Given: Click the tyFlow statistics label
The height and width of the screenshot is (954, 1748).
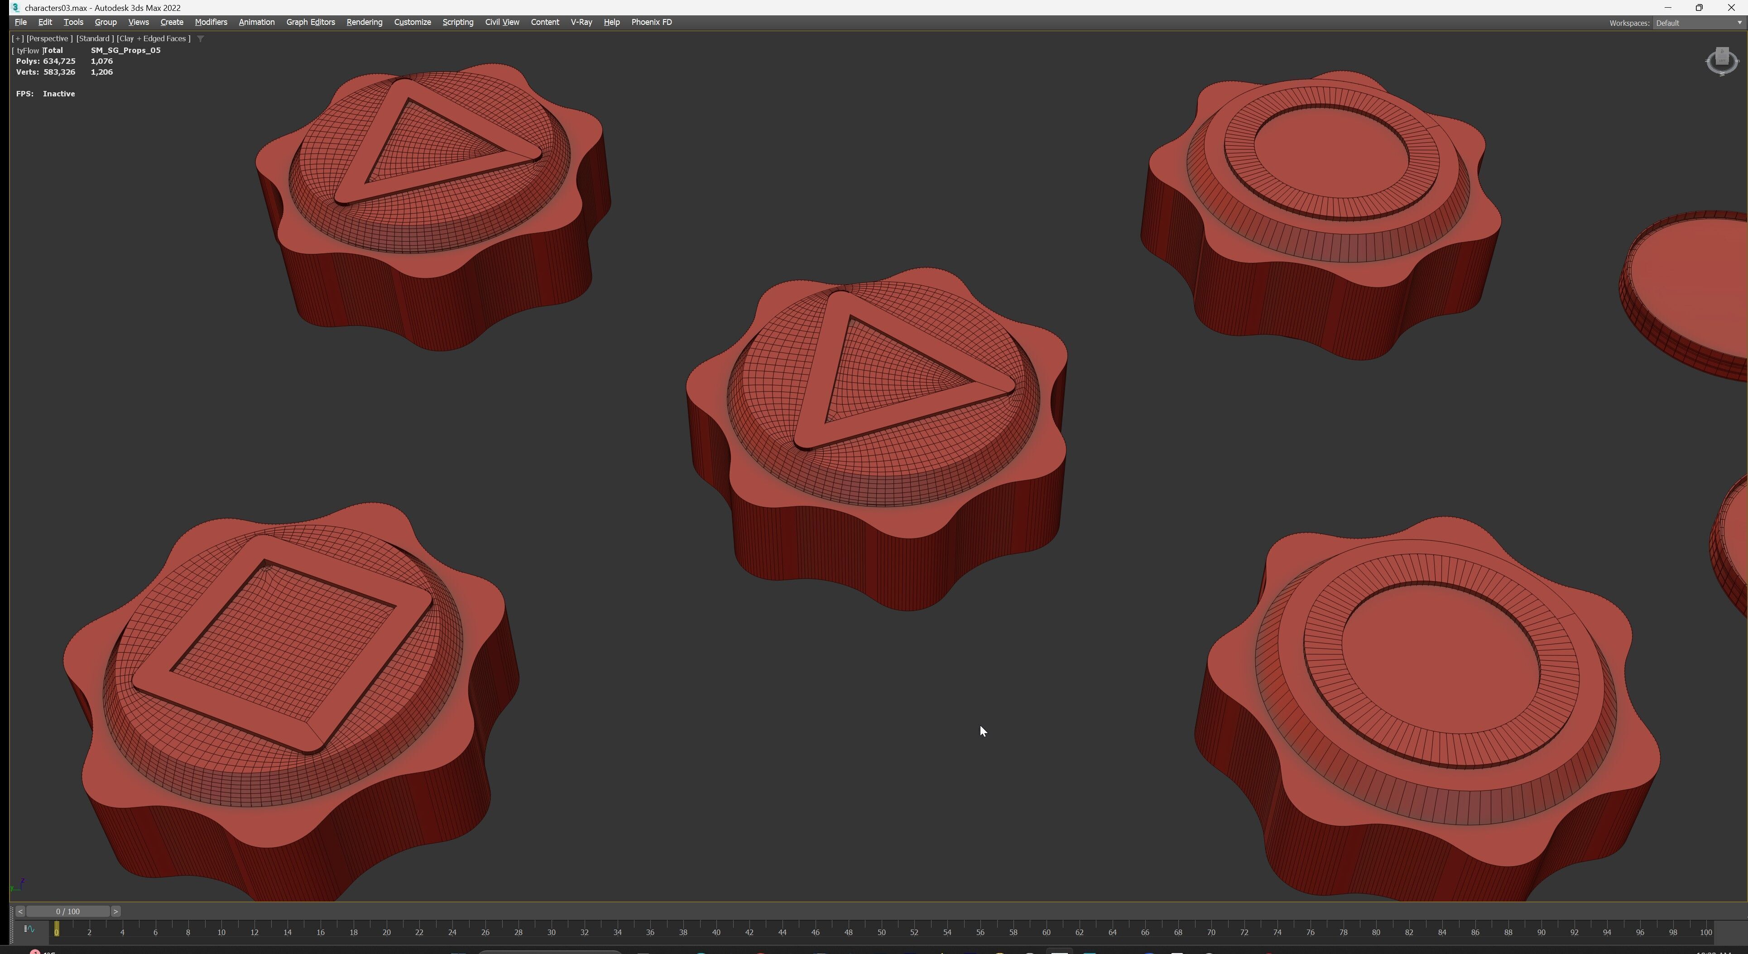Looking at the screenshot, I should [28, 51].
